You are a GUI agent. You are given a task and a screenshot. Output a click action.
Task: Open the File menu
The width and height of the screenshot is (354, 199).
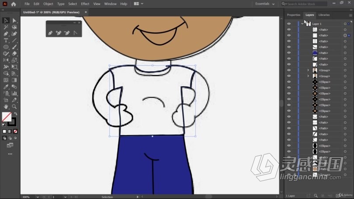tap(27, 4)
